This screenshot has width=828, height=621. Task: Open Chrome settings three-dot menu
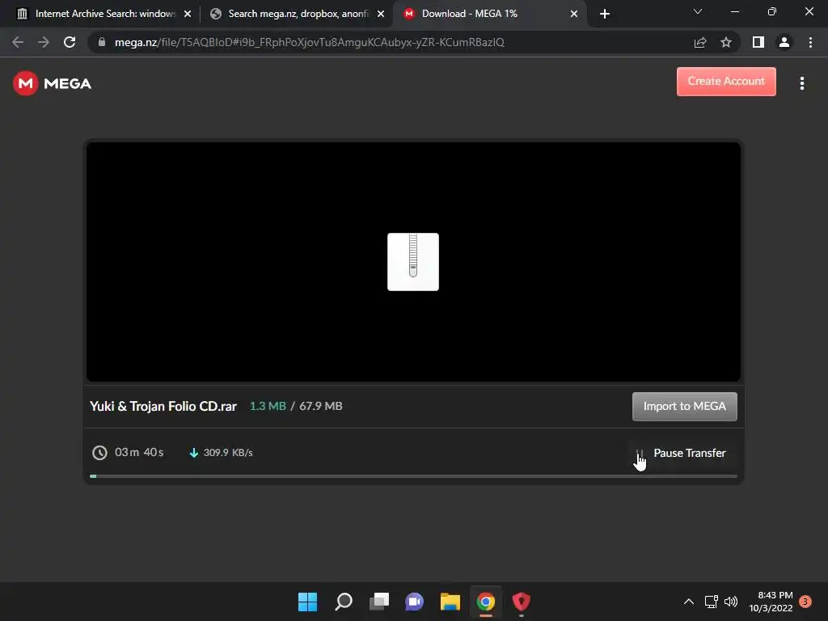[810, 42]
